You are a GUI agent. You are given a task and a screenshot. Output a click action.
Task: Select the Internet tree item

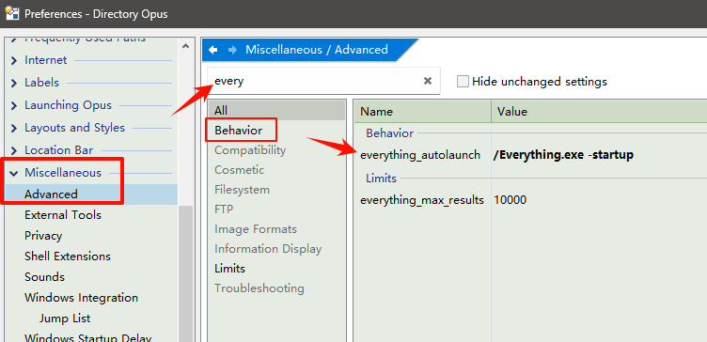tap(45, 60)
